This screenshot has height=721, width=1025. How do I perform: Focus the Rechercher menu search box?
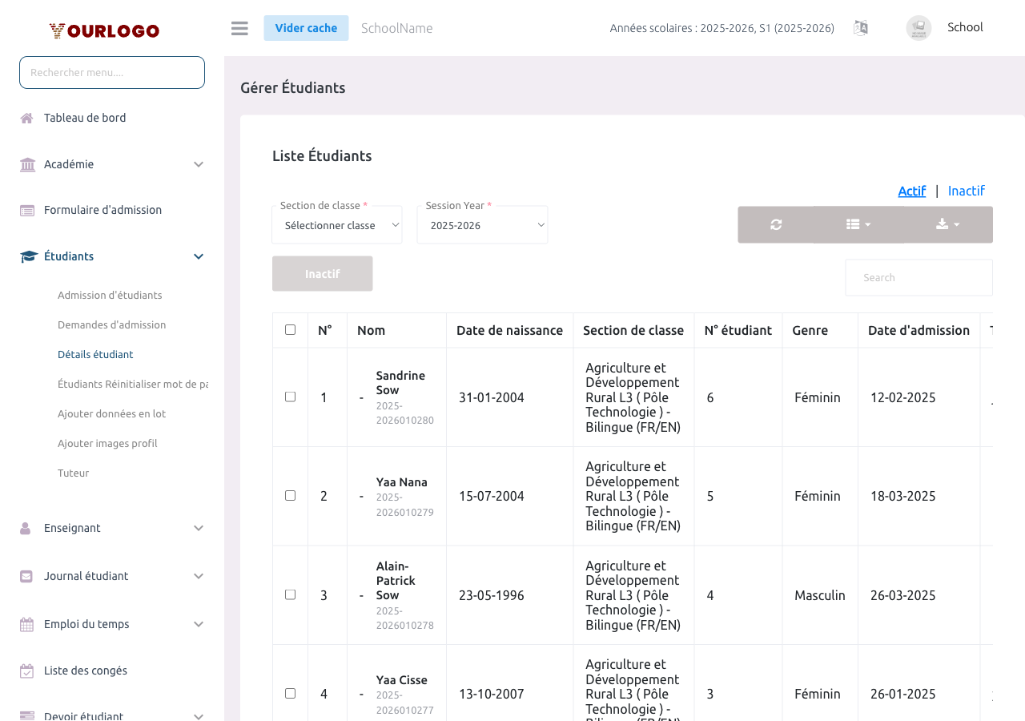point(112,72)
